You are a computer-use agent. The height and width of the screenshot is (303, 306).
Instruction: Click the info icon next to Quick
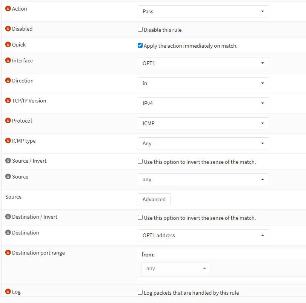pyautogui.click(x=8, y=45)
